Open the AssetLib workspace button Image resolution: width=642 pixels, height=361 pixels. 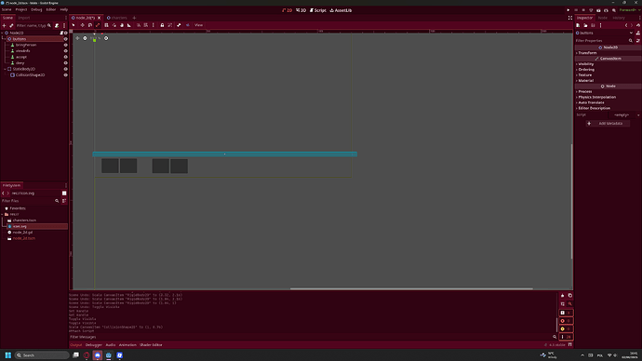(341, 10)
